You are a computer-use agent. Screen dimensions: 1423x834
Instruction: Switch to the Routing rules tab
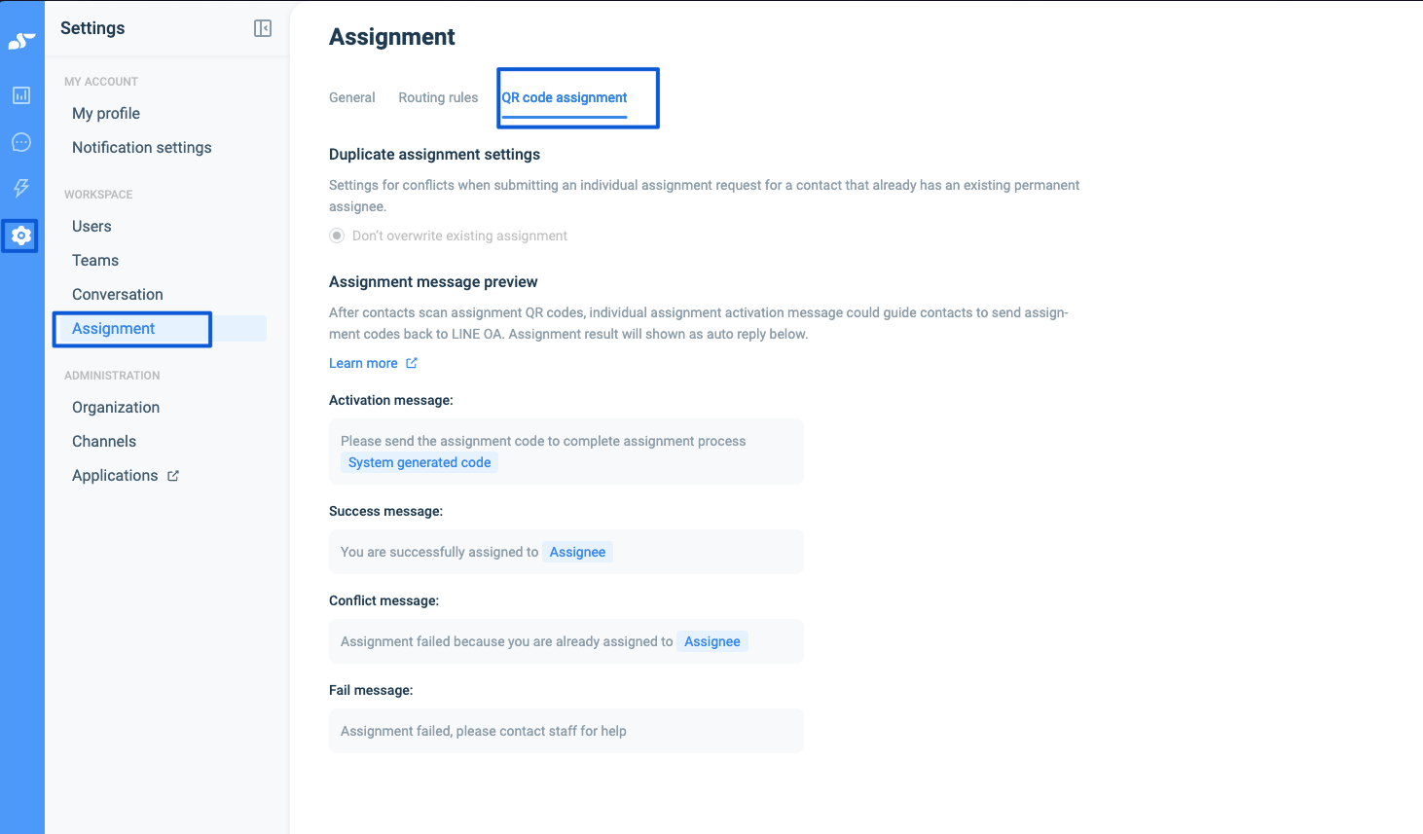point(438,97)
